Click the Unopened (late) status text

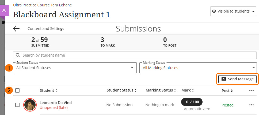pos(54,108)
